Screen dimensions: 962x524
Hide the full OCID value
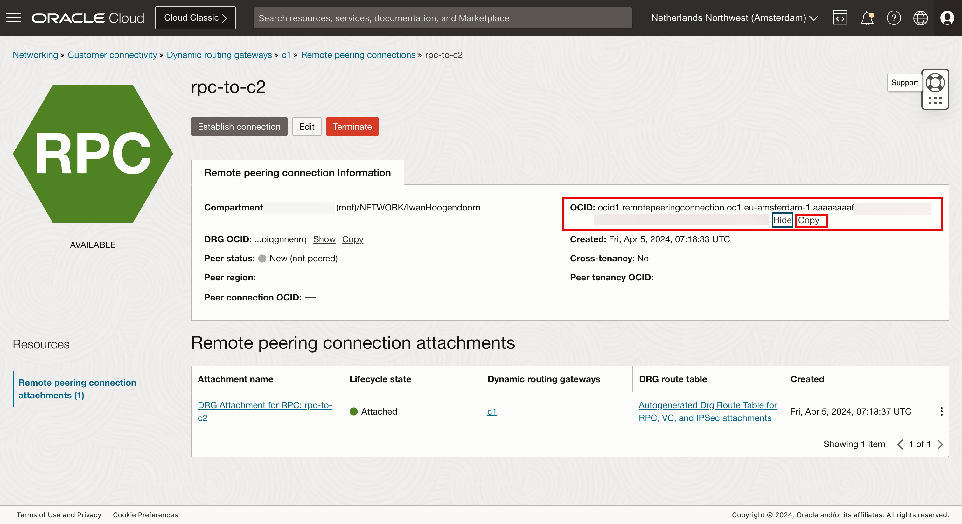[x=782, y=220]
